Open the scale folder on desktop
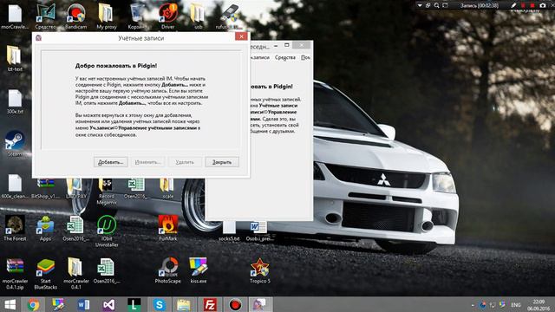Image resolution: width=555 pixels, height=312 pixels. [167, 189]
